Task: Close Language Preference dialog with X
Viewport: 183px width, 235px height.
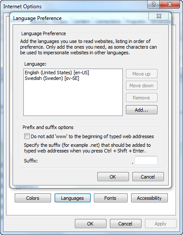Action: (x=159, y=16)
